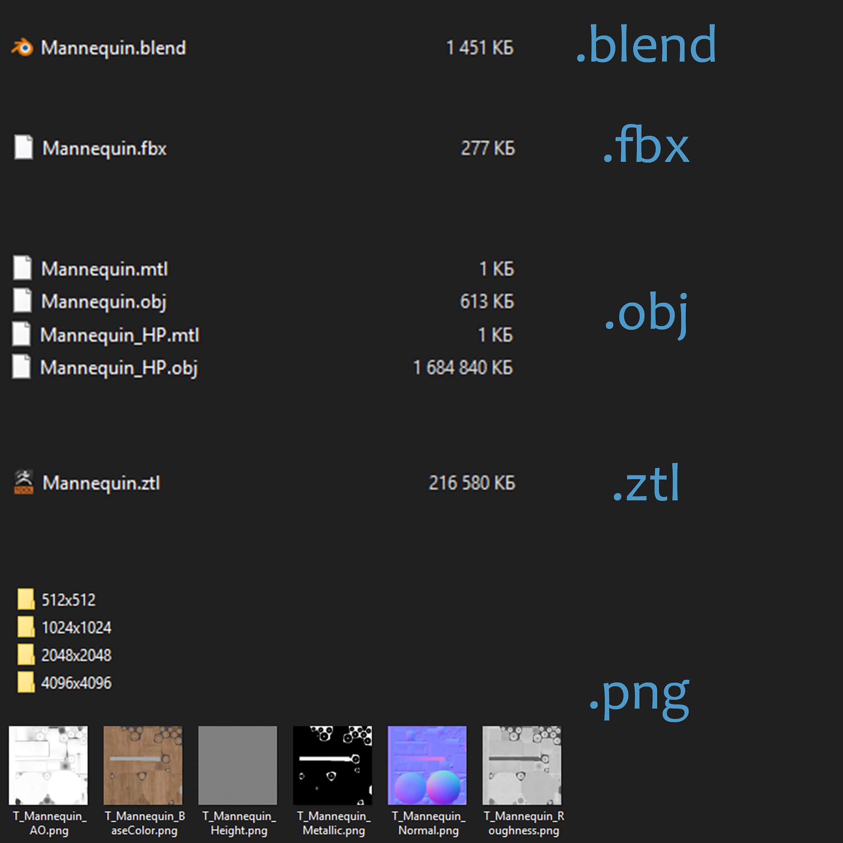Click the file icon next to Mannequin_HP.mtl
Screen dimensions: 843x843
tap(21, 334)
